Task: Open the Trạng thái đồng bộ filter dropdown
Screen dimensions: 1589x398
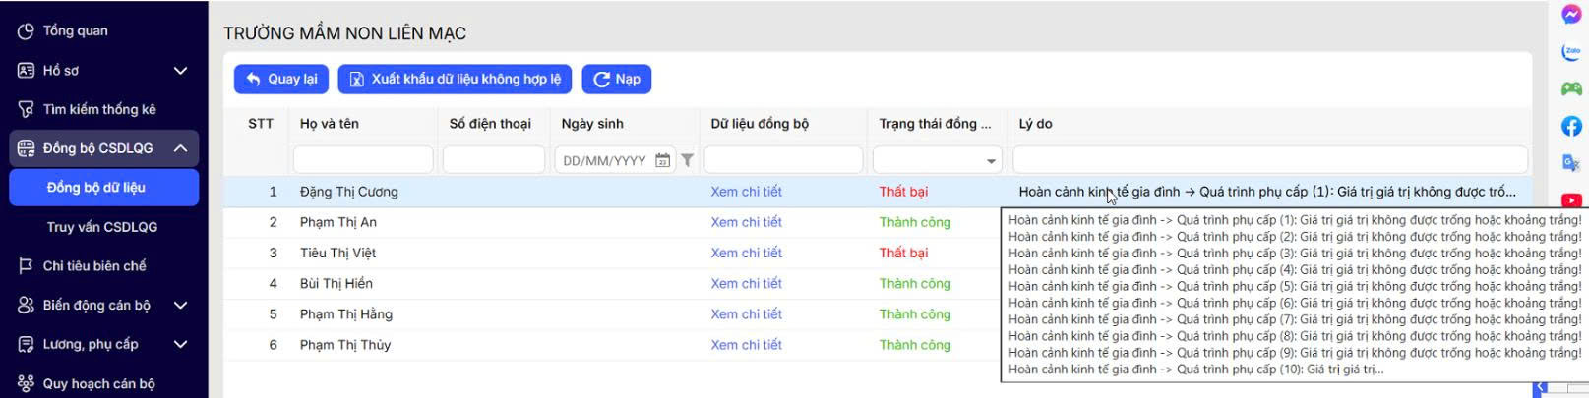Action: 990,161
